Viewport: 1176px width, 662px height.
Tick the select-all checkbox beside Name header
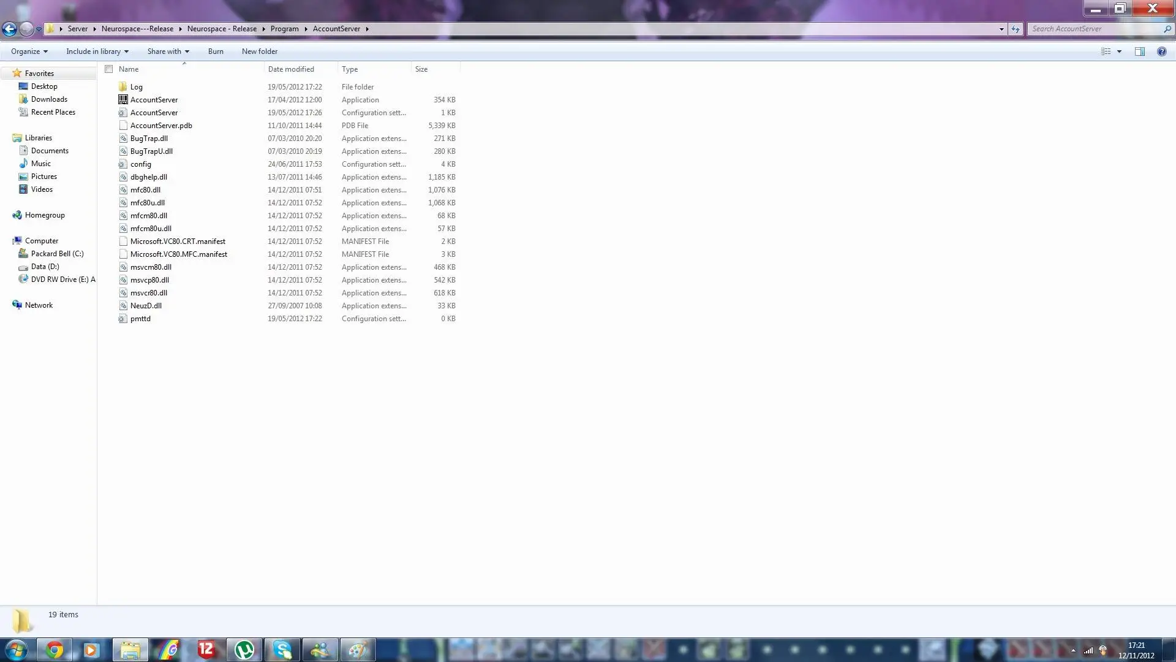(109, 69)
